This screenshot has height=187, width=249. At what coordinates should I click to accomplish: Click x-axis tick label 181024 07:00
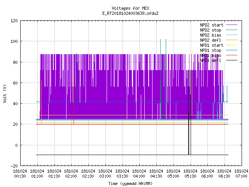coord(241,174)
